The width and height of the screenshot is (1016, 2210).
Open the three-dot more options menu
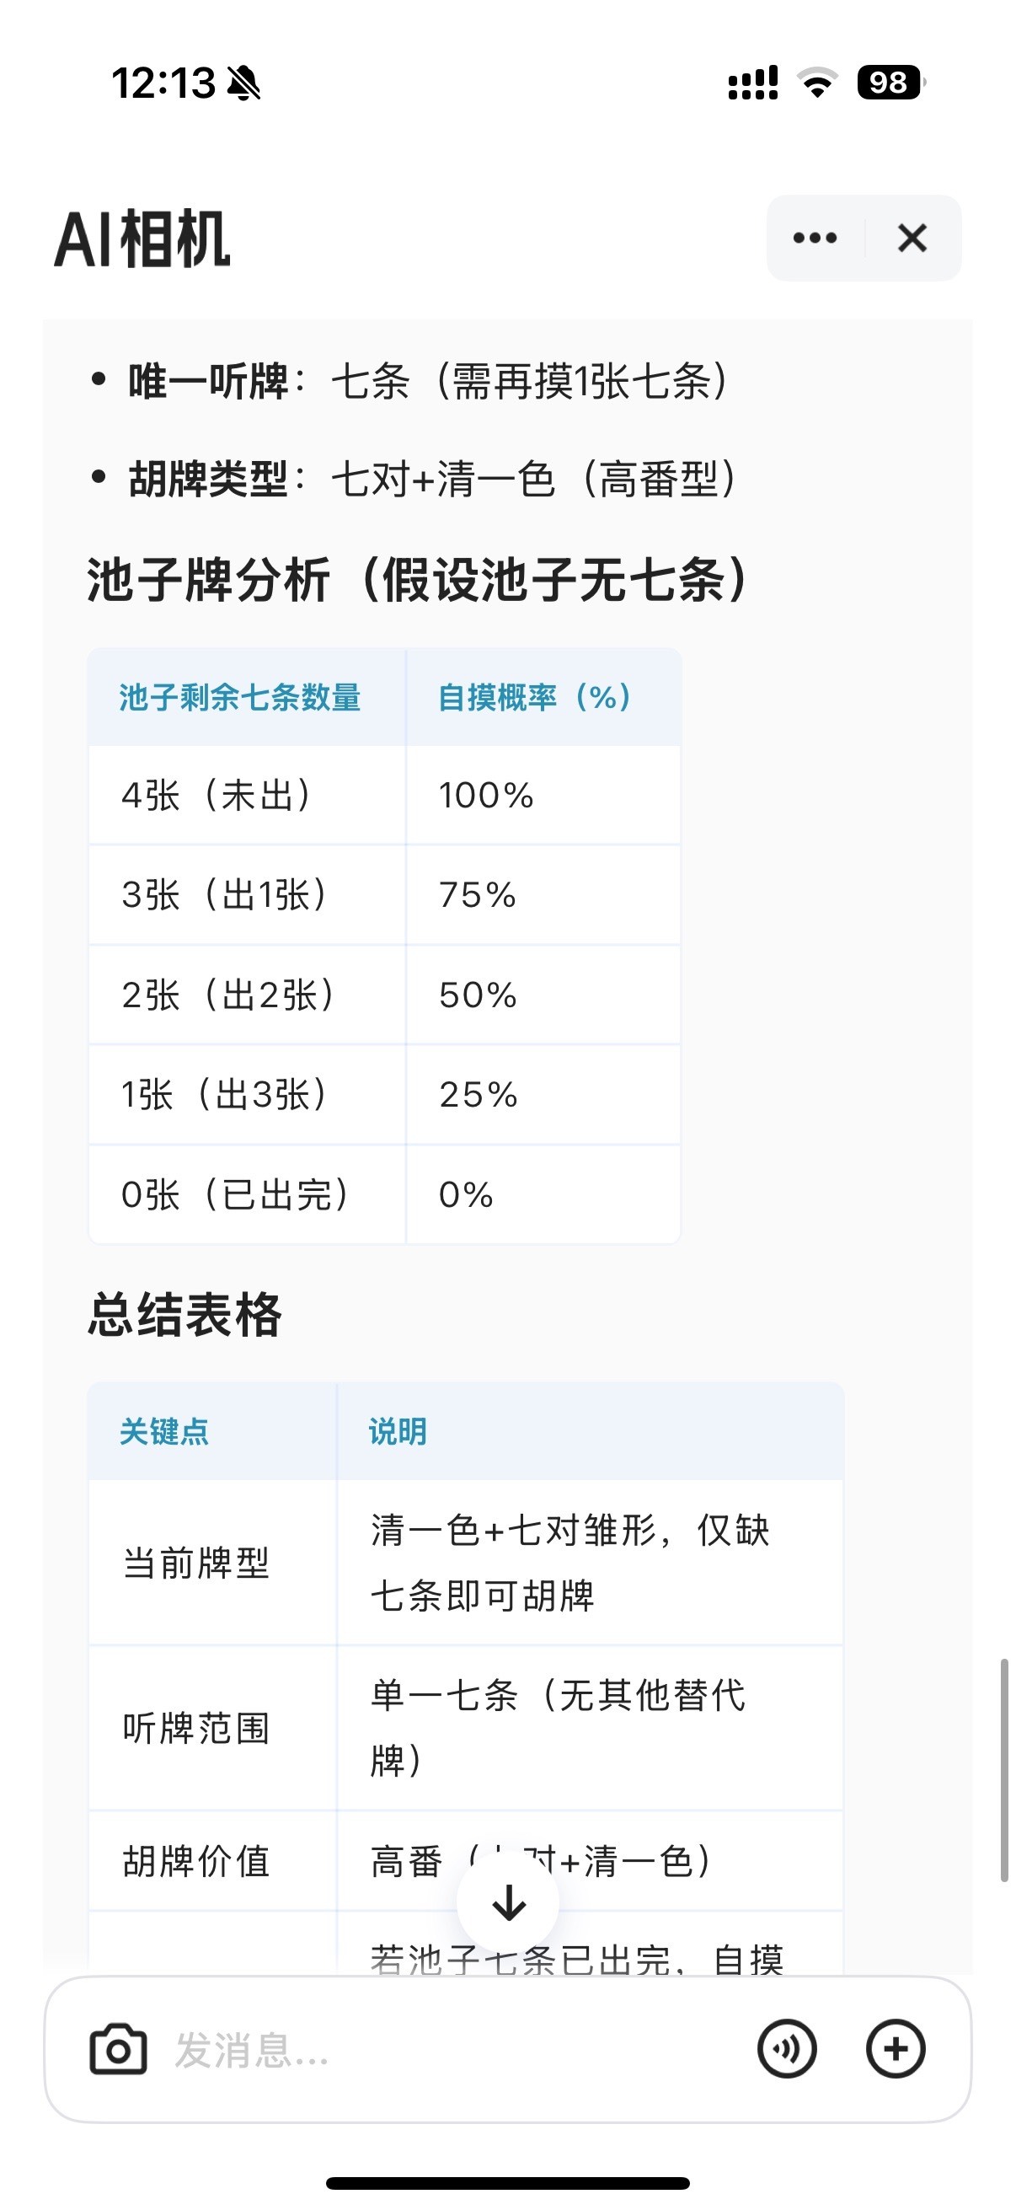point(815,238)
